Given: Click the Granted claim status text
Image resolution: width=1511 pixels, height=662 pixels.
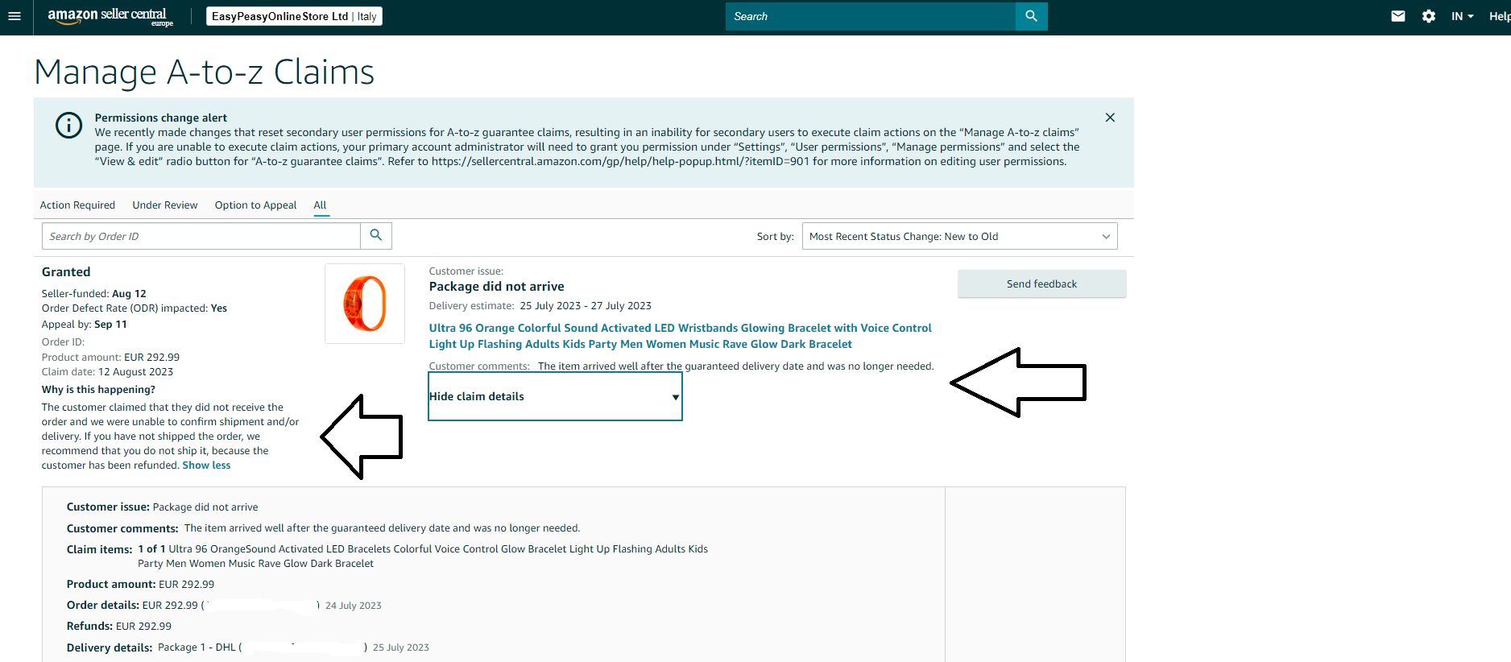Looking at the screenshot, I should click(66, 272).
